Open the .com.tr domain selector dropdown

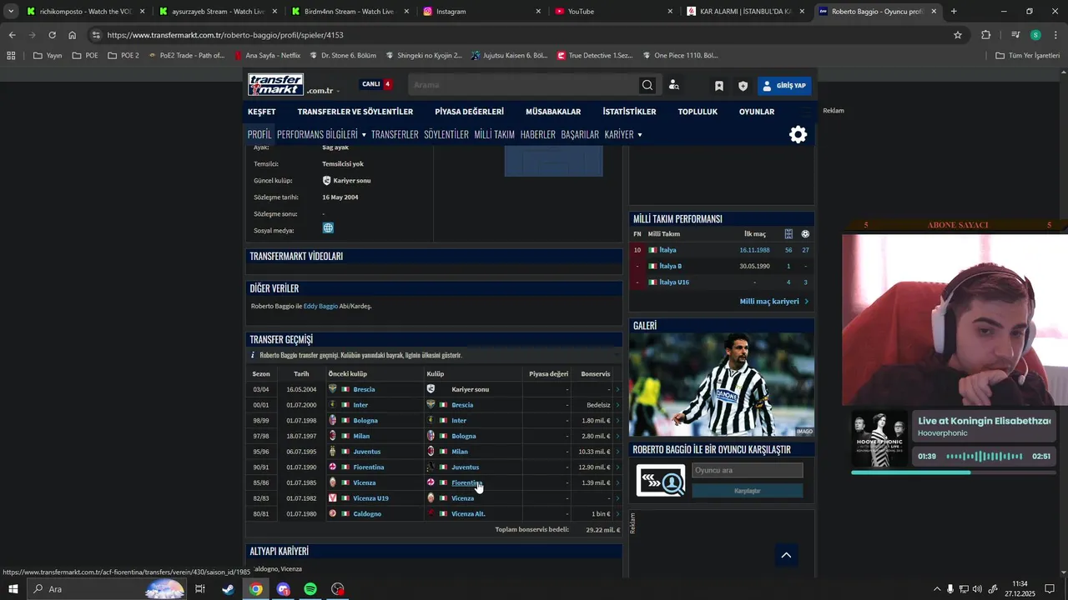click(x=323, y=90)
